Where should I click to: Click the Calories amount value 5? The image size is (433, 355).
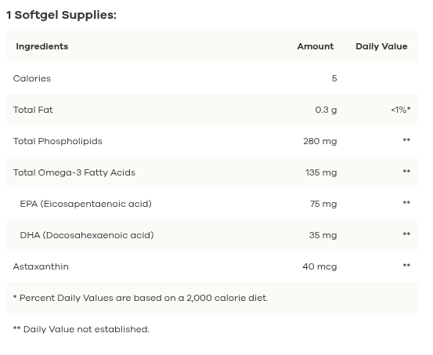[x=334, y=78]
